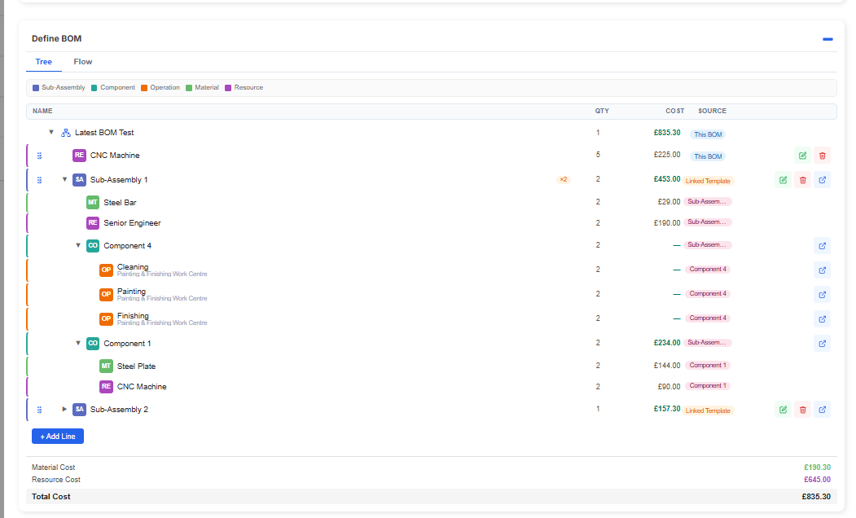Click the Define BOM heading

[x=57, y=39]
